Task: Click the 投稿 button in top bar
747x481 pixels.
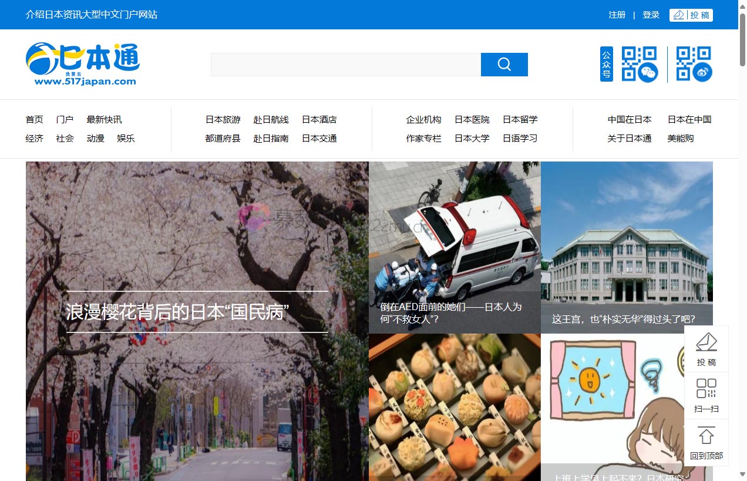Action: click(x=691, y=15)
